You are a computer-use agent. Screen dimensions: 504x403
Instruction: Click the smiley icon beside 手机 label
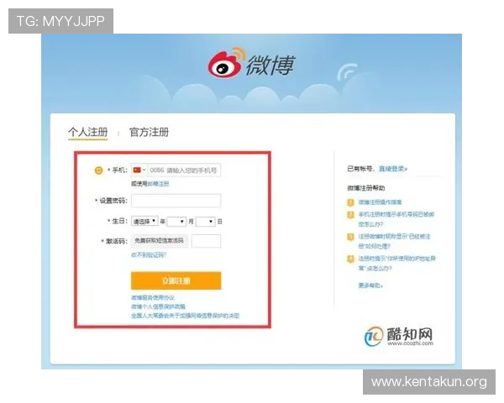pyautogui.click(x=98, y=170)
